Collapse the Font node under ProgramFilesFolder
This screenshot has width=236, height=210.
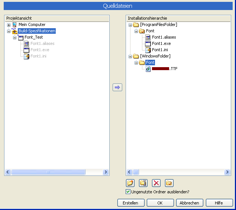click(x=136, y=31)
